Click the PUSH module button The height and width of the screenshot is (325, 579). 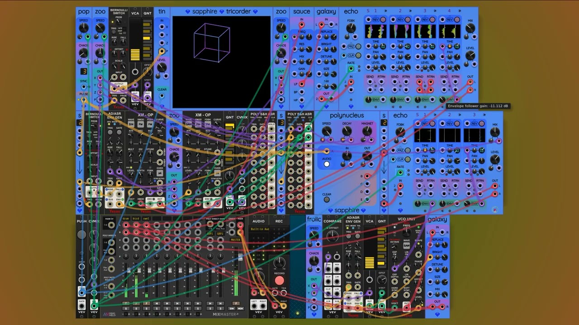coord(81,234)
